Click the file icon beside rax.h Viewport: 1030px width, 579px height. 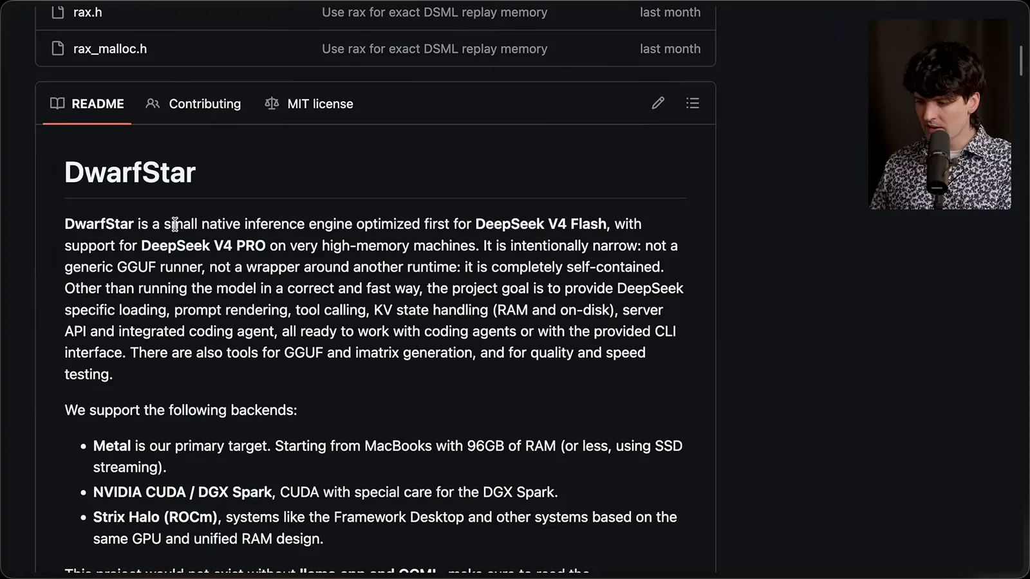(58, 12)
